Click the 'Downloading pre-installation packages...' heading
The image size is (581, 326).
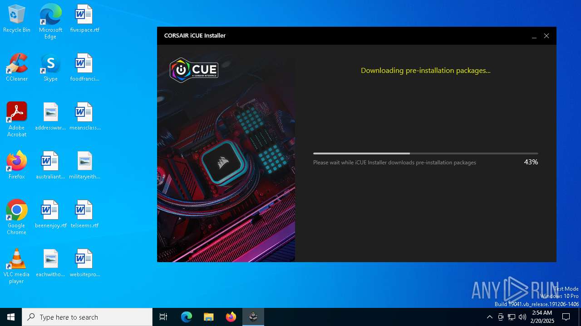click(x=426, y=71)
